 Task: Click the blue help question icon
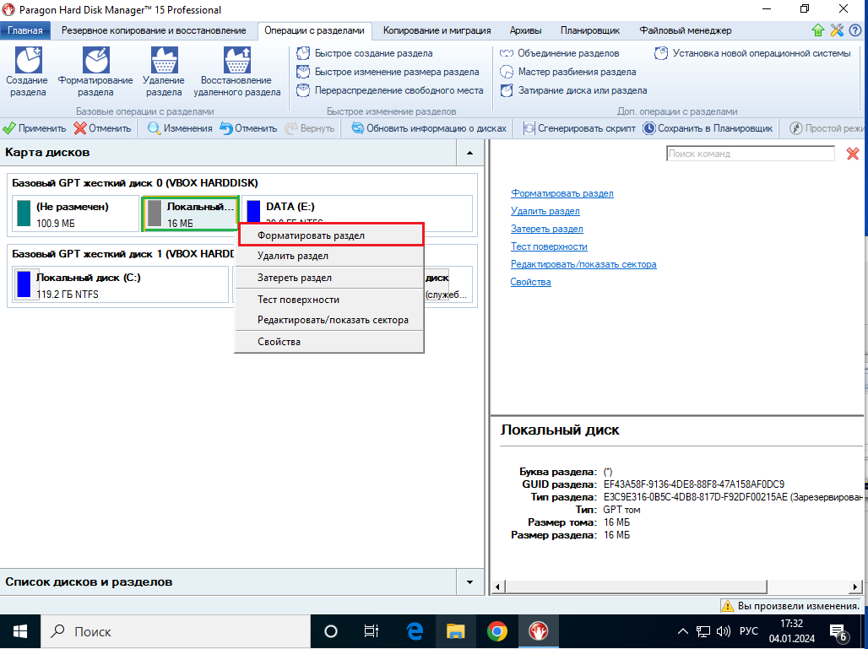tap(855, 30)
